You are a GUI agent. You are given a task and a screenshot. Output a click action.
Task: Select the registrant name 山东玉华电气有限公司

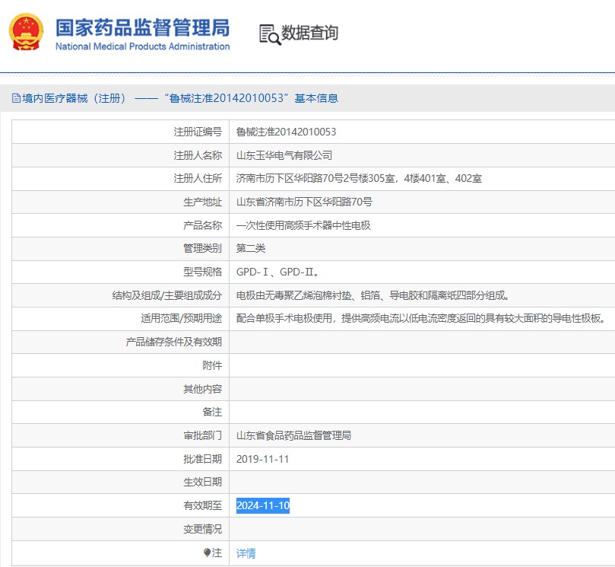pyautogui.click(x=284, y=155)
